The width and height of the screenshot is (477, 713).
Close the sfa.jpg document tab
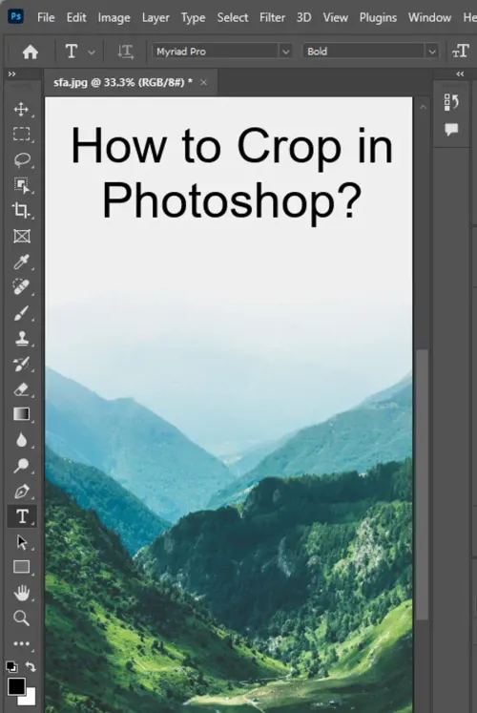(203, 82)
